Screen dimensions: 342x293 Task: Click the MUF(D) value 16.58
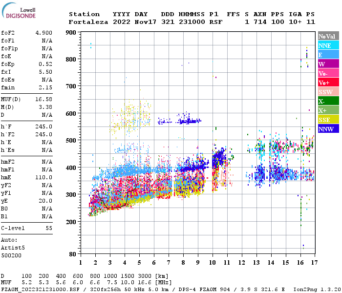[x=44, y=100]
